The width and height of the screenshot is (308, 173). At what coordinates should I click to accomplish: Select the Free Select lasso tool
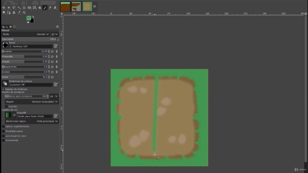pyautogui.click(x=14, y=8)
